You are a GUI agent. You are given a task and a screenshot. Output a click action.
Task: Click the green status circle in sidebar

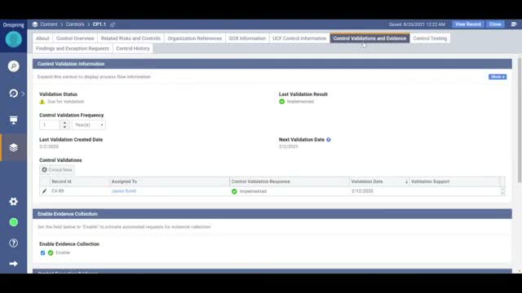pyautogui.click(x=13, y=222)
